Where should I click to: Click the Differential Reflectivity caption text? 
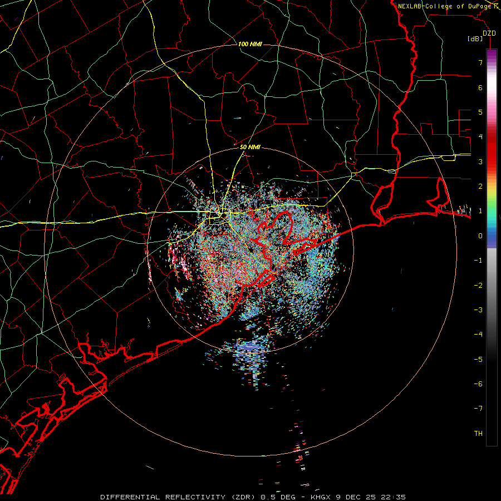click(x=253, y=497)
